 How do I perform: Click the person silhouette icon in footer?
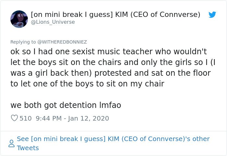tap(11, 143)
